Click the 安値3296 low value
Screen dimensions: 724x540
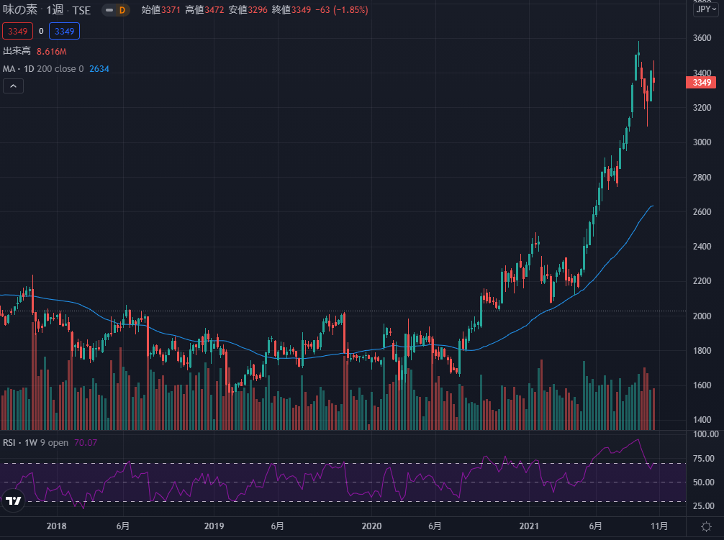point(248,9)
